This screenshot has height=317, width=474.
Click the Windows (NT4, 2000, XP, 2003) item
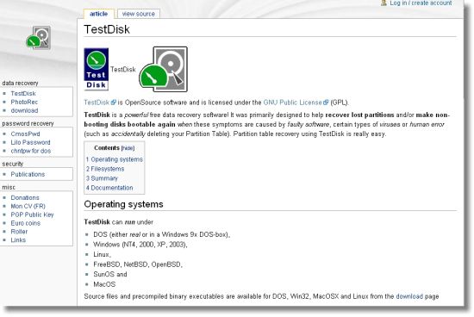(140, 244)
